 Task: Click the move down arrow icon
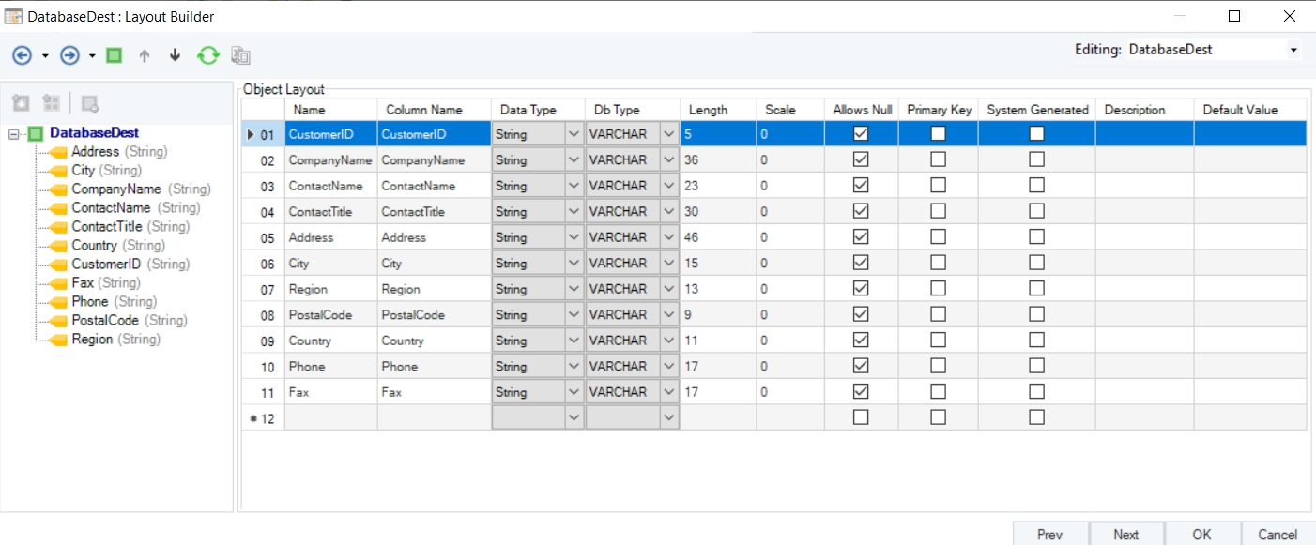tap(175, 55)
